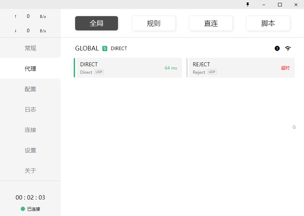The height and width of the screenshot is (216, 304).
Task: Open the 代理 proxies page
Action: tap(30, 68)
